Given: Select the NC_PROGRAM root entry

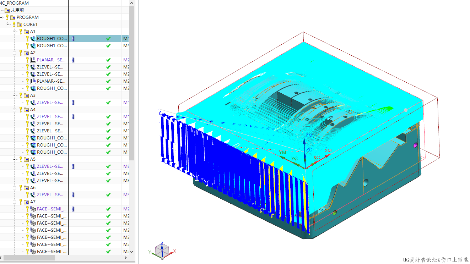Looking at the screenshot, I should tap(15, 3).
